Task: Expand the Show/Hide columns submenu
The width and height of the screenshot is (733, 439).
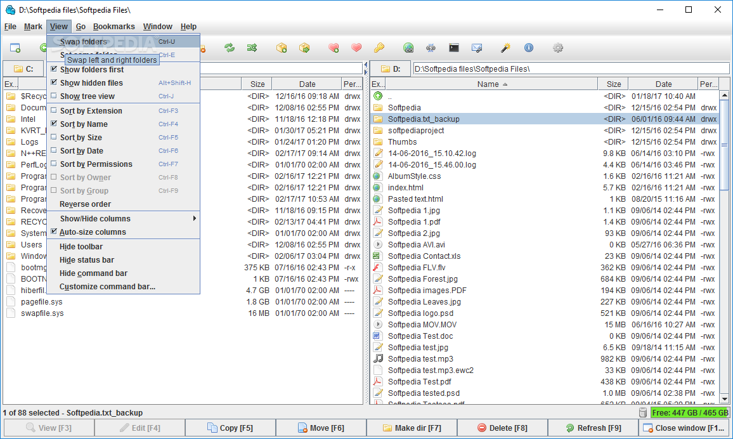Action: (x=124, y=218)
